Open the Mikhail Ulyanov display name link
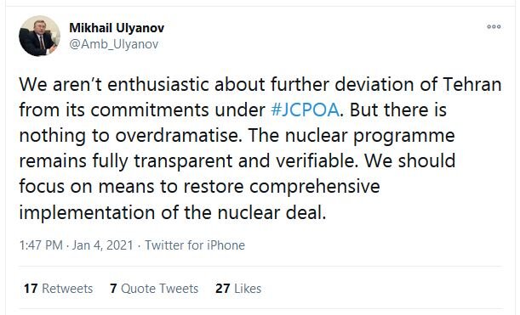 [117, 28]
